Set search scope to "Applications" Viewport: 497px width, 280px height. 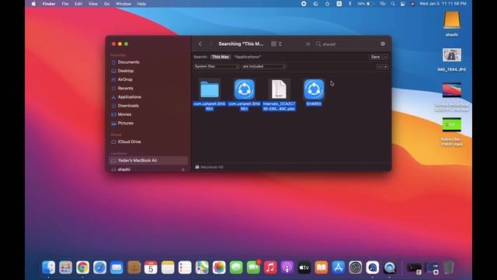(x=247, y=57)
